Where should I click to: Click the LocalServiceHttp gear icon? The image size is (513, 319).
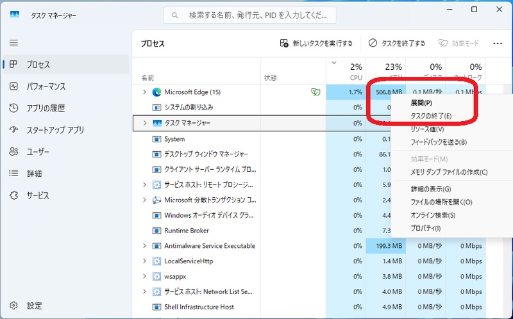(156, 261)
